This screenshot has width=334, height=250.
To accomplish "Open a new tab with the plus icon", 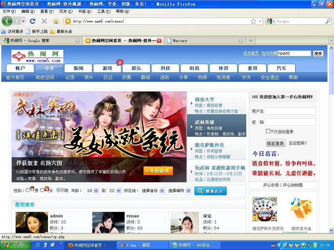I will [251, 41].
